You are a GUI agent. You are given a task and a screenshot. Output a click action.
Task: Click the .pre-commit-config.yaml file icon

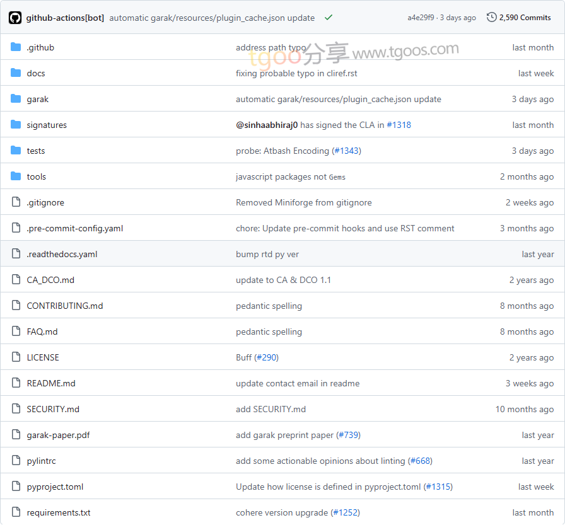tap(16, 228)
